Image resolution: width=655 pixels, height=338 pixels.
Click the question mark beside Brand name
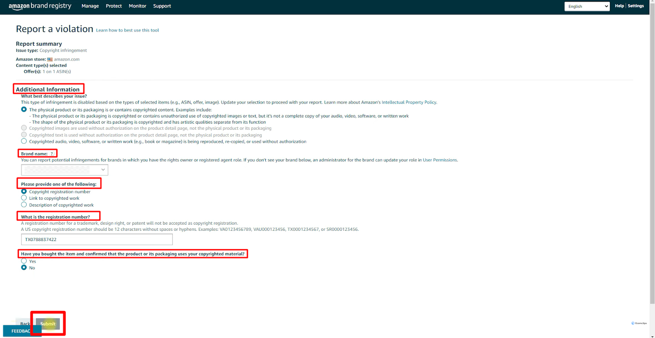pyautogui.click(x=52, y=154)
